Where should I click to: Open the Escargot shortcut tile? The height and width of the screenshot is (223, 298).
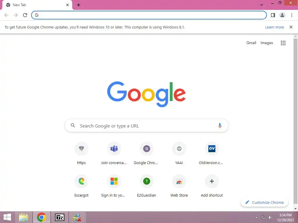point(81,186)
